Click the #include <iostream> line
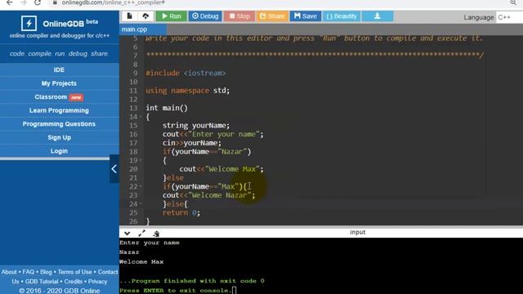The height and width of the screenshot is (294, 523). pos(186,73)
